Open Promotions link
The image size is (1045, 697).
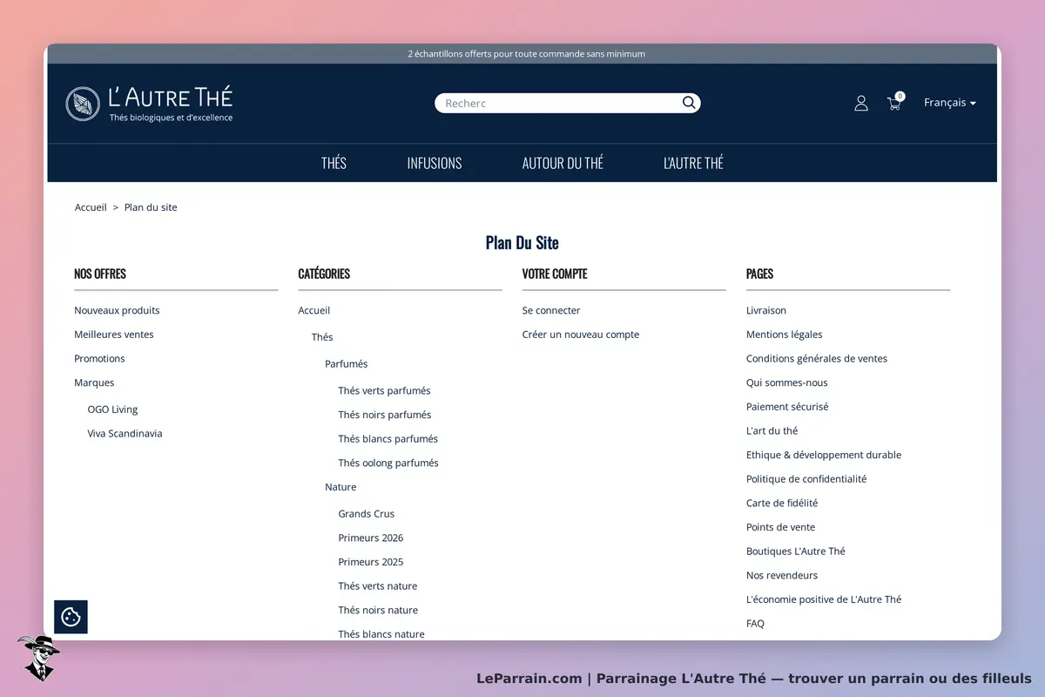point(99,359)
